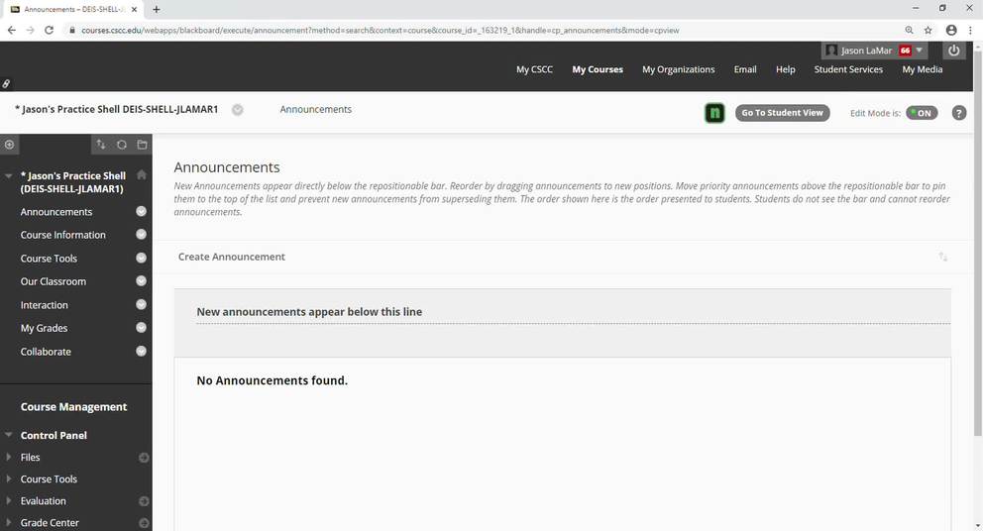Toggle Edit Mode ON switch
The image size is (983, 531).
921,113
